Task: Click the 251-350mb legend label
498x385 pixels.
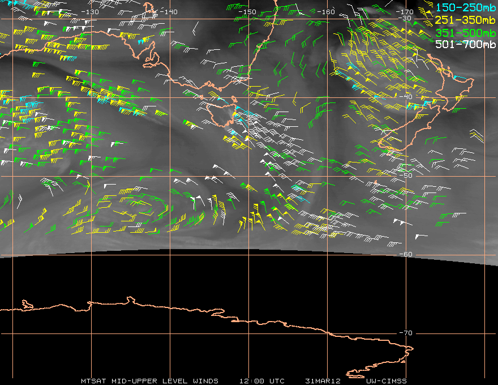Action: point(465,20)
